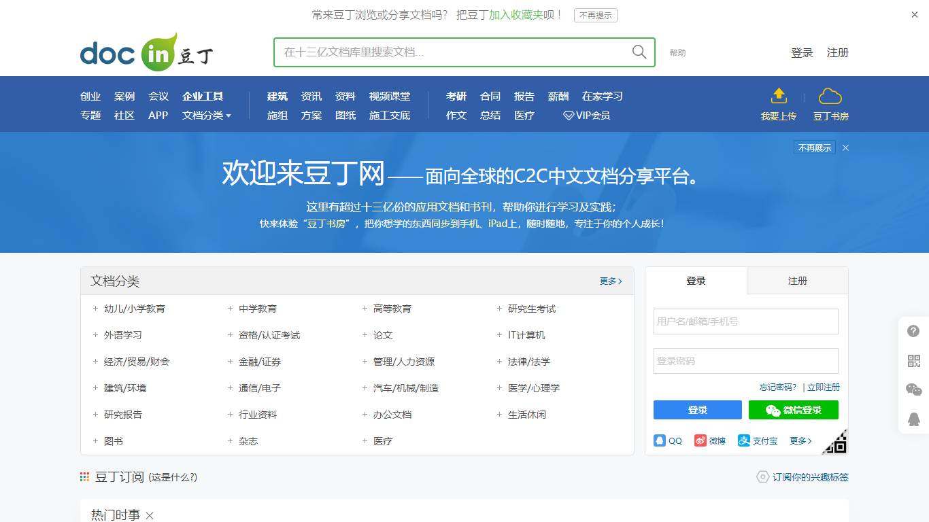Open the upload (我要上传) cloud icon
Viewport: 929px width, 522px height.
tap(778, 97)
